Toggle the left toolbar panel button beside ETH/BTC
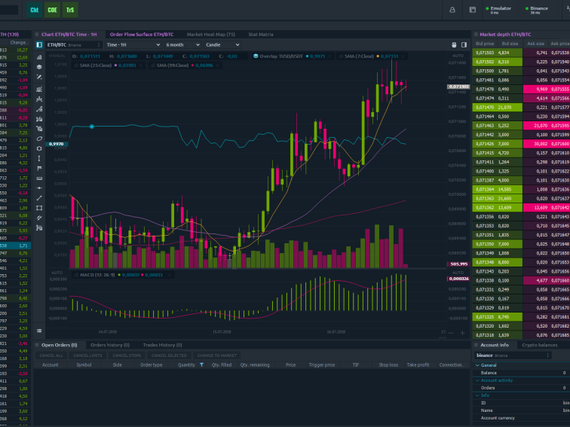The width and height of the screenshot is (570, 427). 39,44
